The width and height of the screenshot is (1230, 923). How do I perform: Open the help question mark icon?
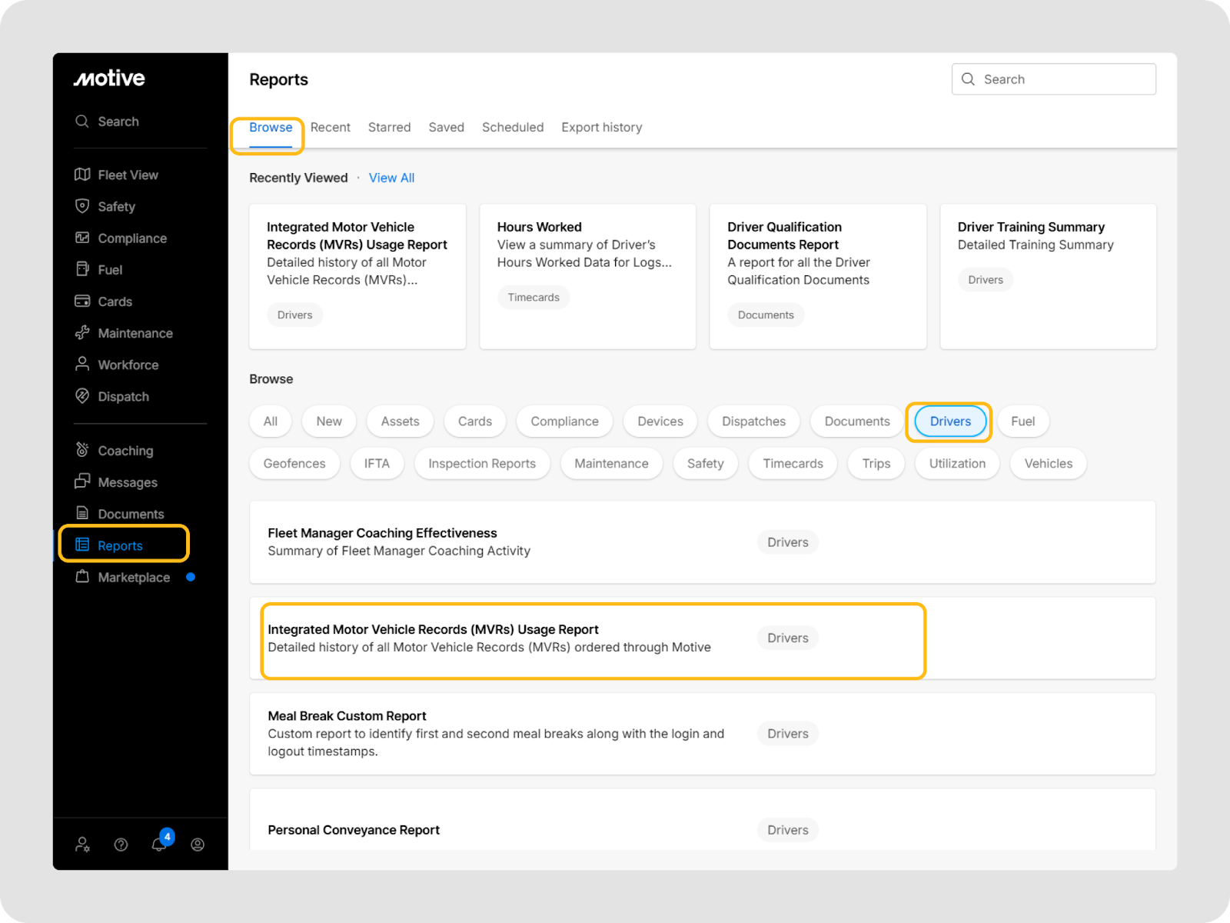pyautogui.click(x=121, y=845)
